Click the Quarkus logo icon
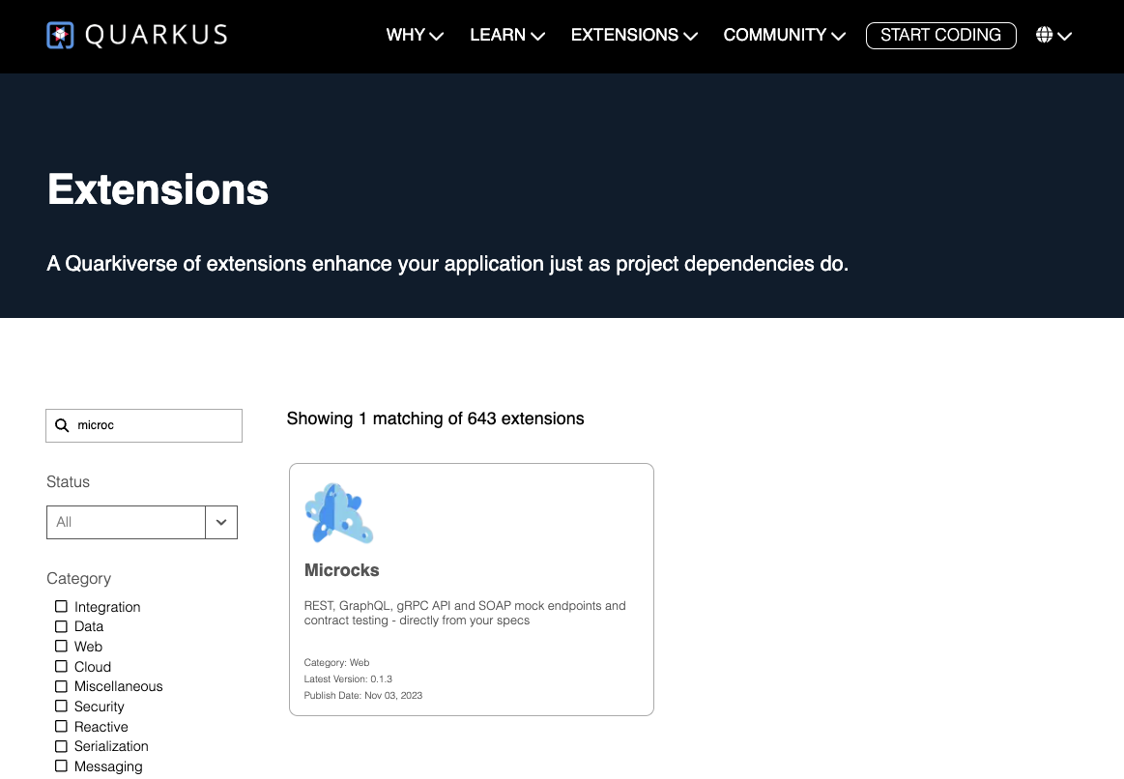Image resolution: width=1124 pixels, height=779 pixels. coord(60,35)
